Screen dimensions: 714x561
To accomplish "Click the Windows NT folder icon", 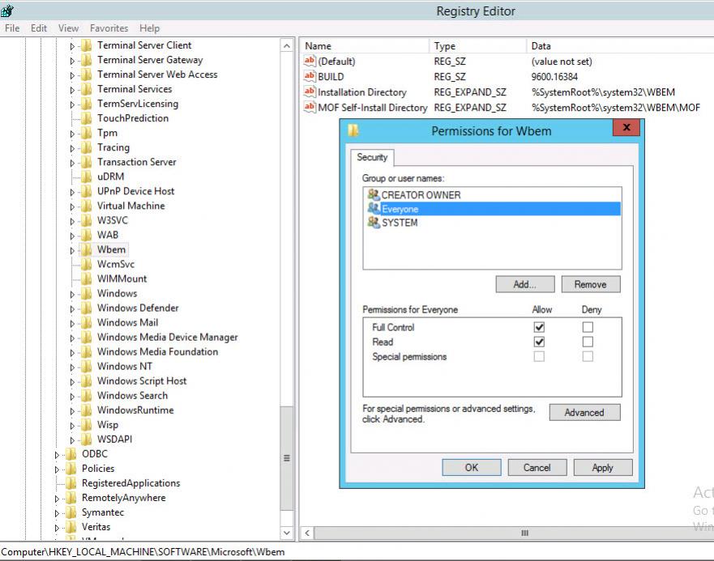I will (x=87, y=366).
